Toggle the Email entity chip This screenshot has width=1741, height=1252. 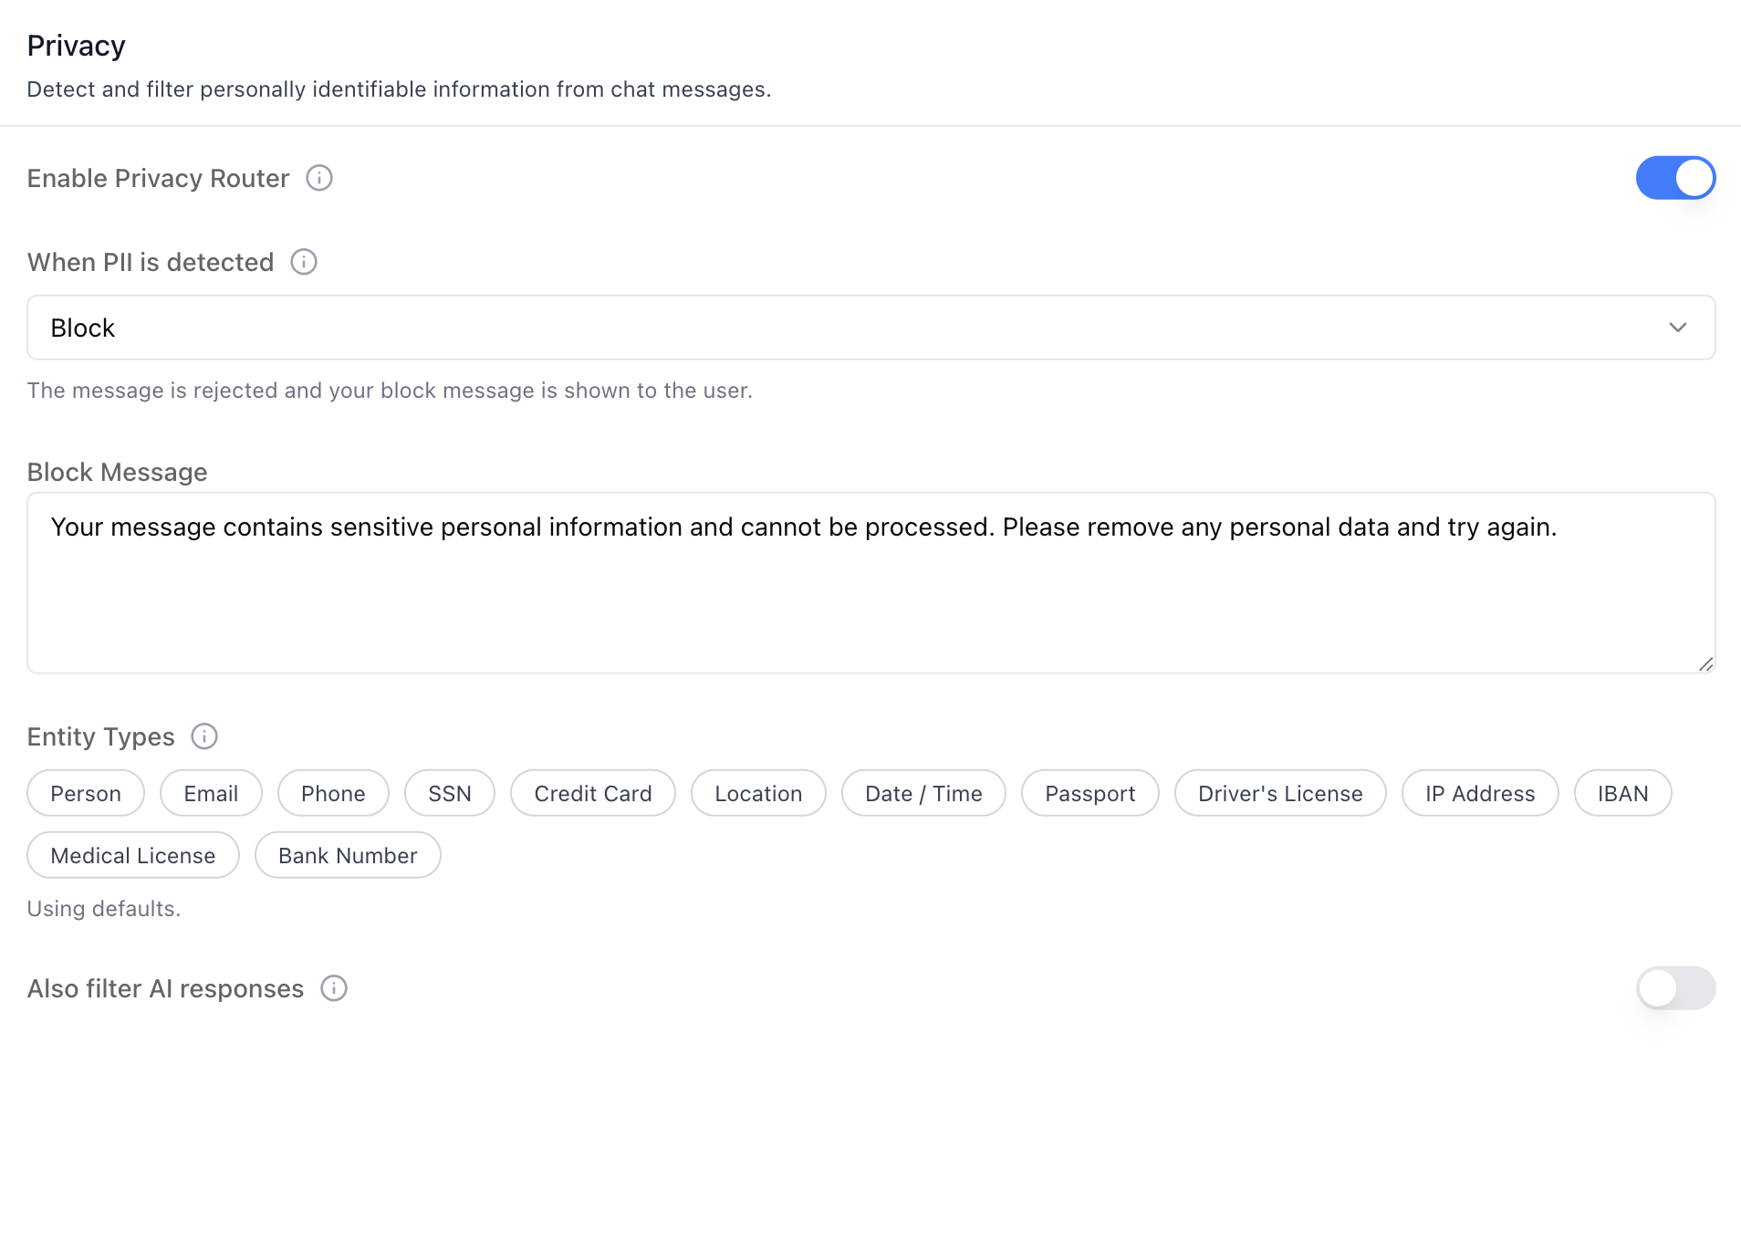click(211, 793)
